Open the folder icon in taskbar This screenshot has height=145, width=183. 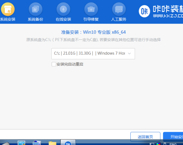pos(52,143)
